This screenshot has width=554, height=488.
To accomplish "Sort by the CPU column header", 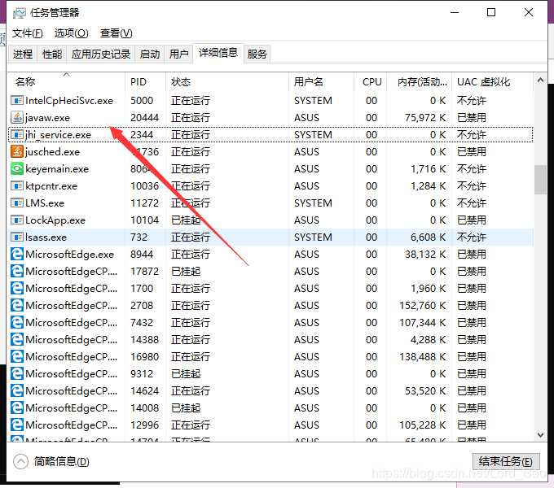I will point(371,82).
